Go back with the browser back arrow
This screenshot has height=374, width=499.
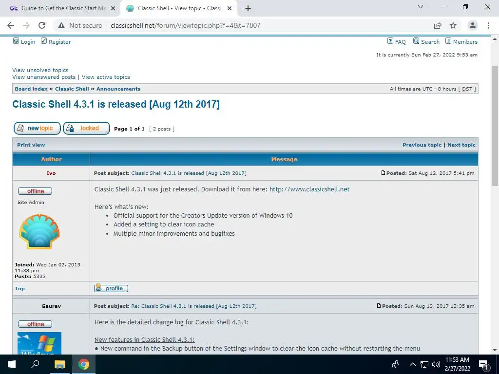click(11, 25)
